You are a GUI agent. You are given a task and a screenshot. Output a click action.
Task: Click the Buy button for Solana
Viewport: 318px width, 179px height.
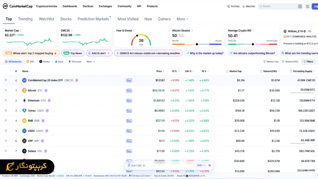coord(129,151)
